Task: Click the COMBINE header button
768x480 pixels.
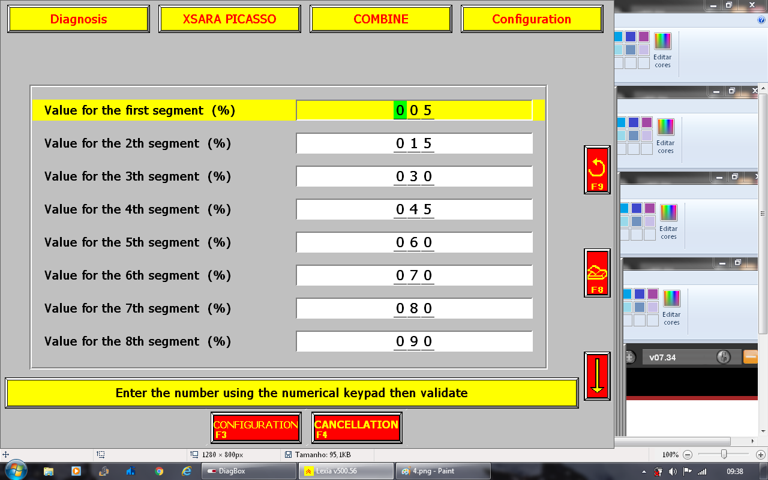Action: pos(381,19)
